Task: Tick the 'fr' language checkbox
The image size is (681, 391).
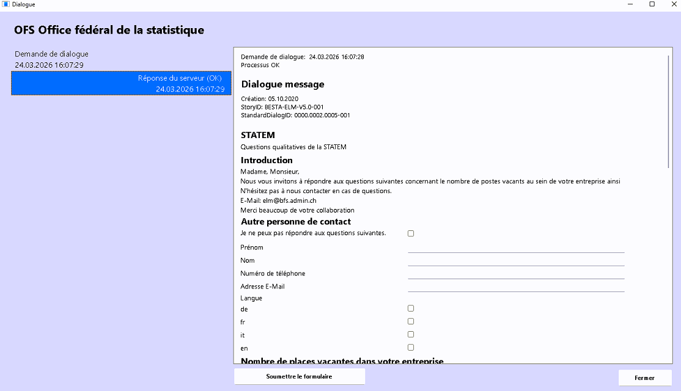Action: (411, 321)
